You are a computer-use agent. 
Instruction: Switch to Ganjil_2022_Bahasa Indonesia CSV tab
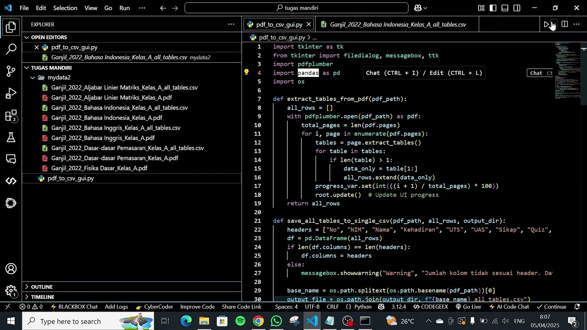coord(397,24)
